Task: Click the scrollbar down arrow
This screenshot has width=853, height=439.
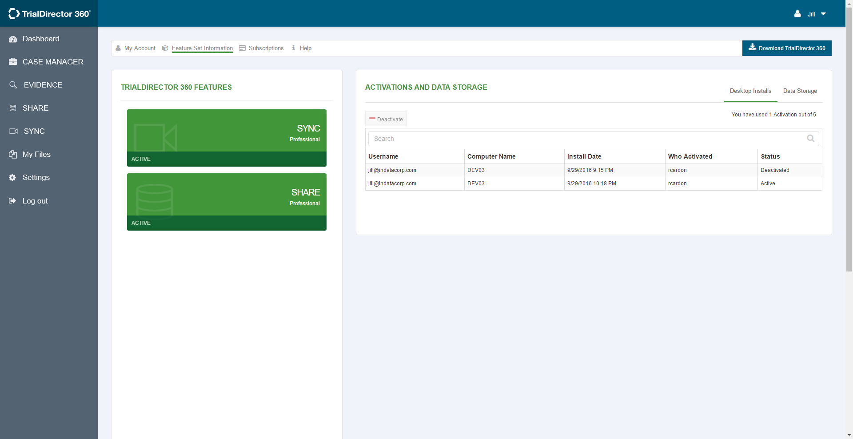Action: click(849, 435)
